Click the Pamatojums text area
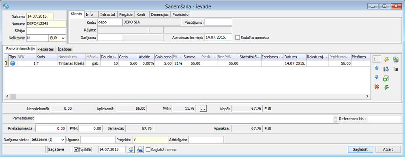Screen dimensions: 405x157 184,119
